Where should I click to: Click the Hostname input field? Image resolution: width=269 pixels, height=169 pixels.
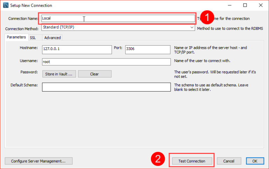(x=77, y=49)
